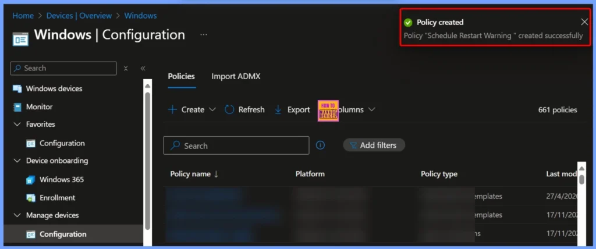The image size is (596, 249).
Task: Open the ellipsis menu beside Configuration title
Action: click(x=203, y=35)
